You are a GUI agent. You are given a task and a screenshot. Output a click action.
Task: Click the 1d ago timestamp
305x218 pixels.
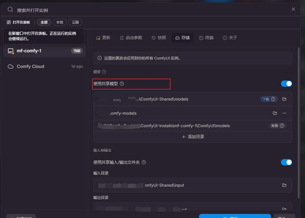click(x=77, y=66)
